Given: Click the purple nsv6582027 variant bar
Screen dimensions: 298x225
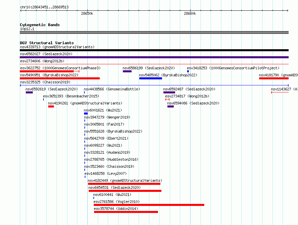Looking at the screenshot, I should pyautogui.click(x=154, y=57).
